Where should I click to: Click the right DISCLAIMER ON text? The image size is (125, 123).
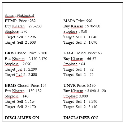[80, 118]
